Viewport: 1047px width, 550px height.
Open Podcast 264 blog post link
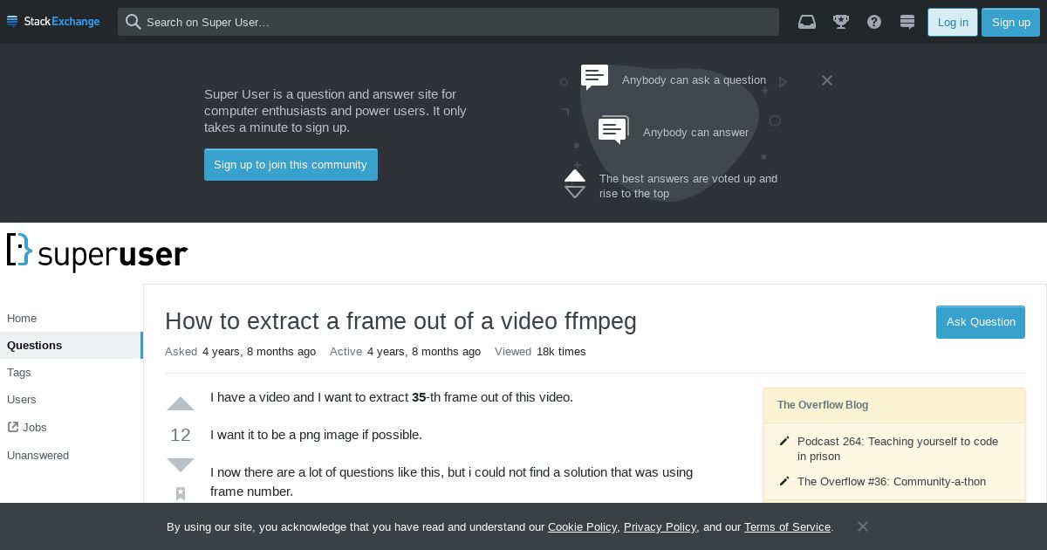click(x=898, y=449)
